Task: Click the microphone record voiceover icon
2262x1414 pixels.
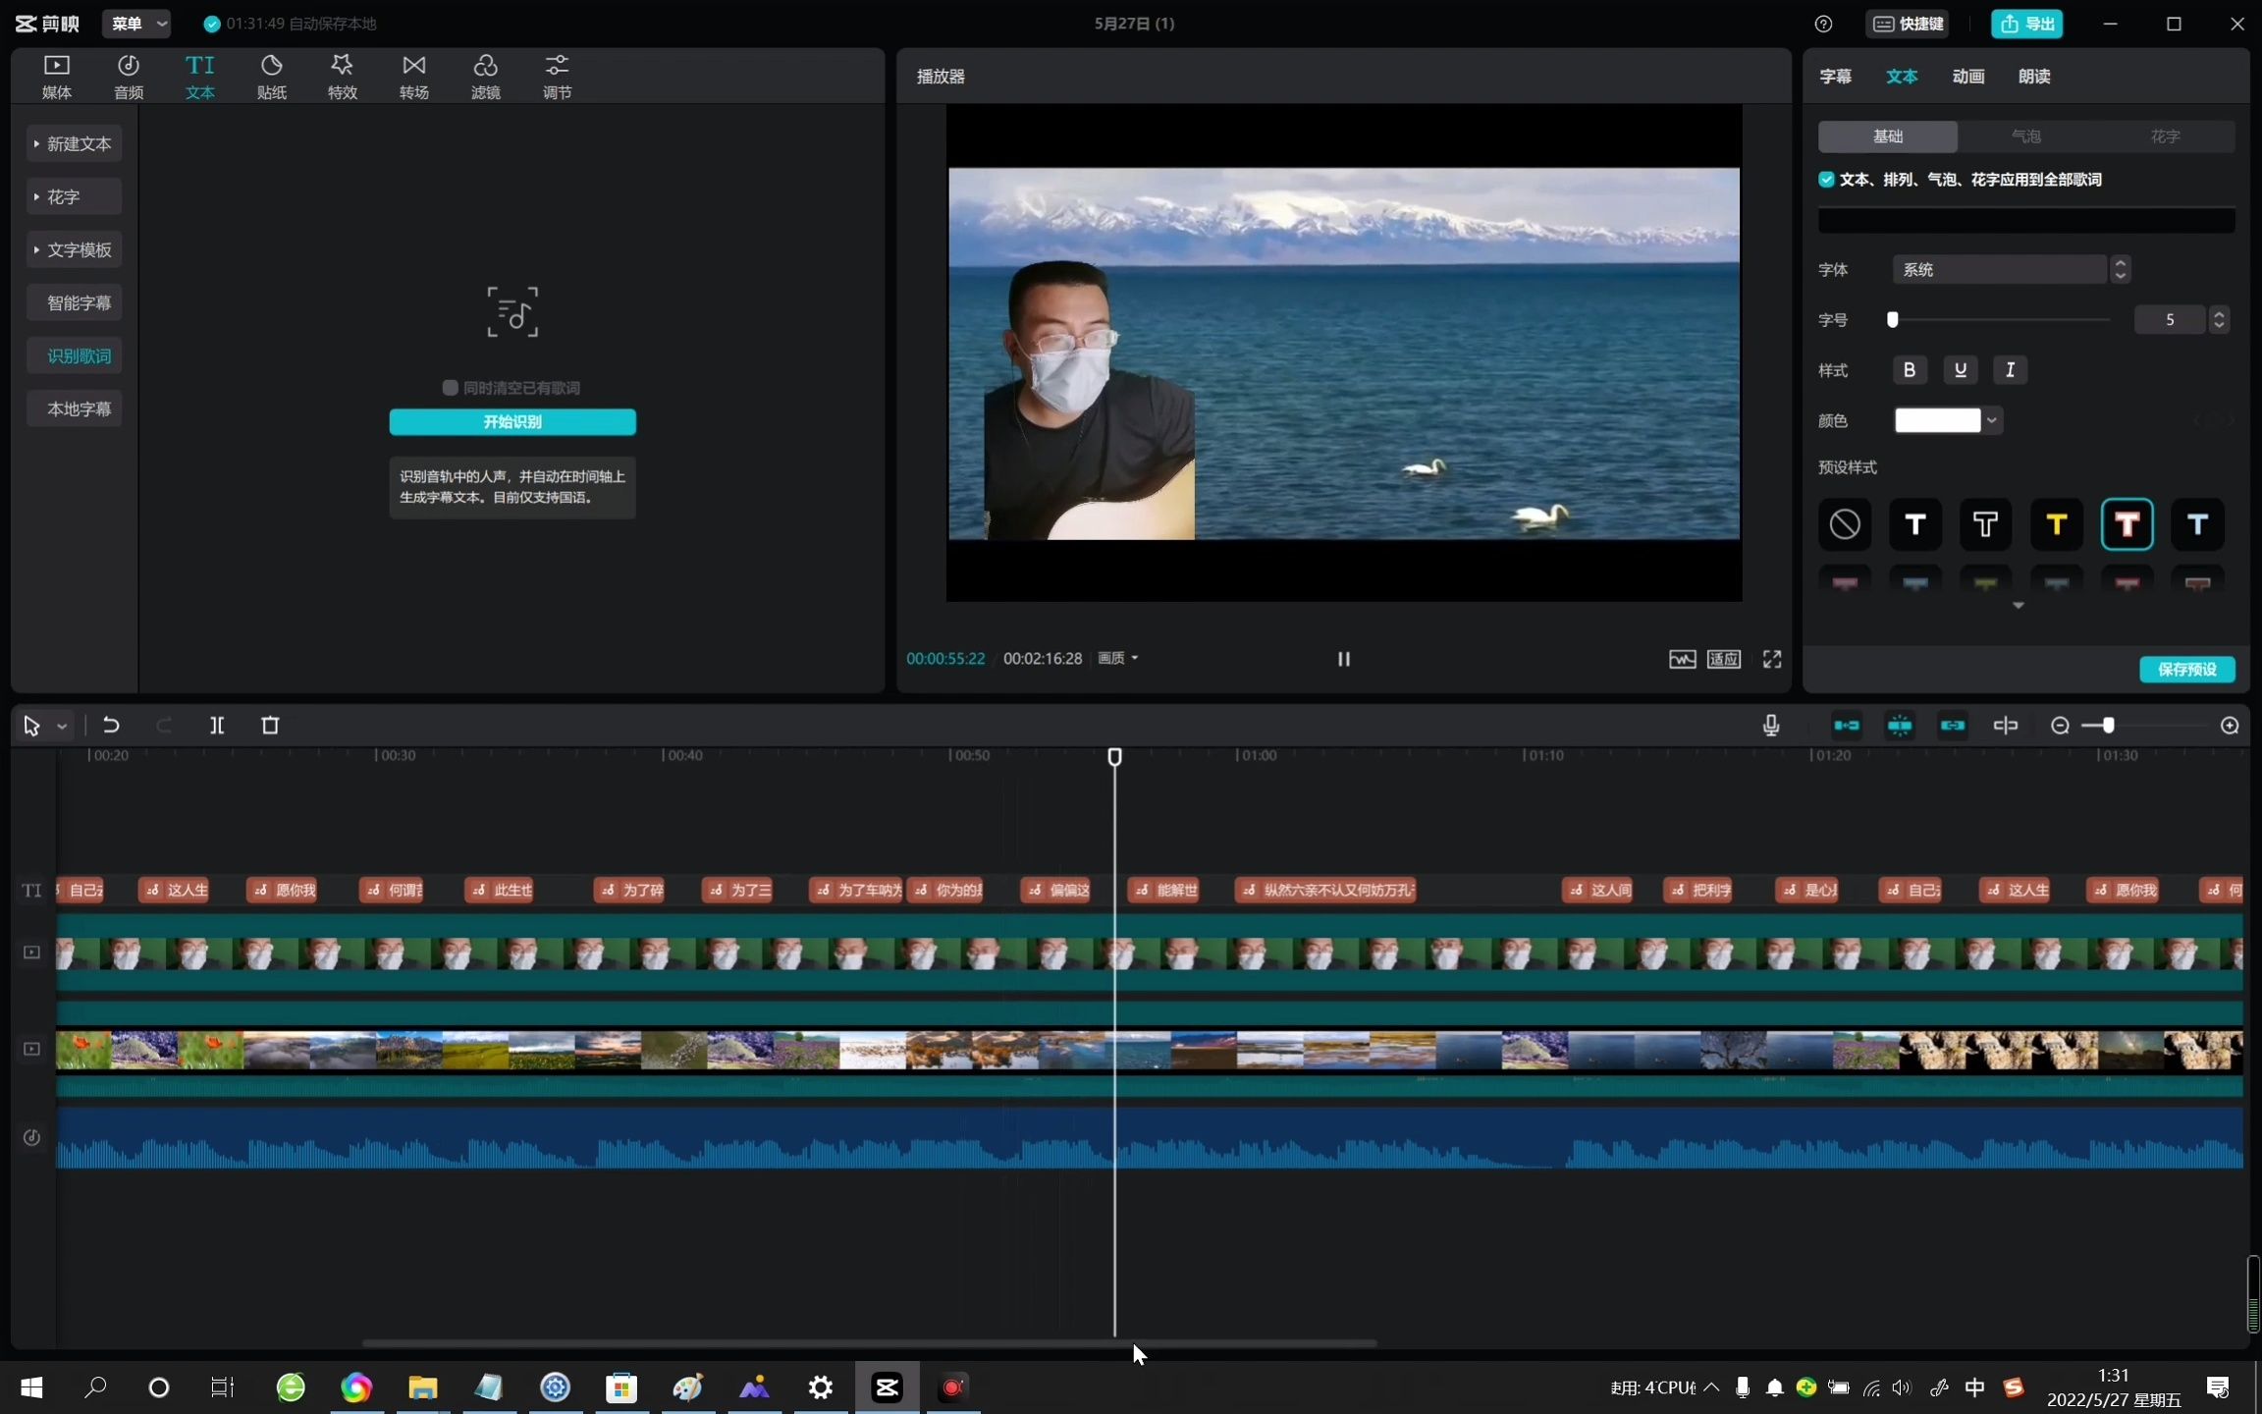Action: click(1770, 726)
